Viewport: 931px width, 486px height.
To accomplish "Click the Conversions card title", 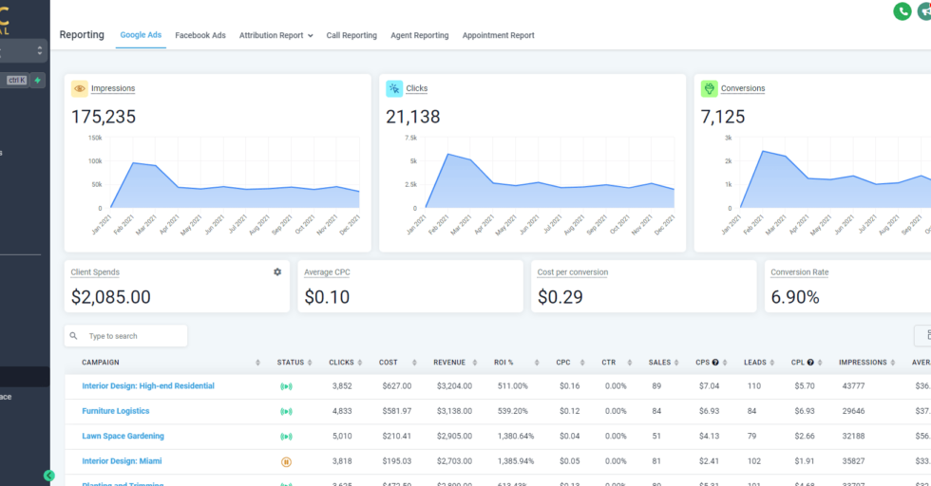I will coord(743,88).
